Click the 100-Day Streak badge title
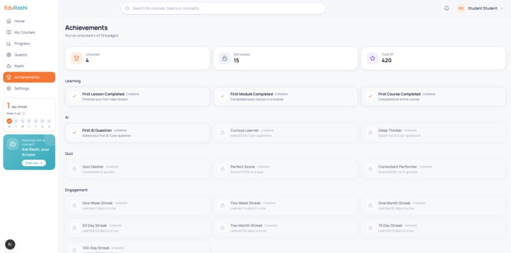Image resolution: width=511 pixels, height=253 pixels. coord(96,248)
